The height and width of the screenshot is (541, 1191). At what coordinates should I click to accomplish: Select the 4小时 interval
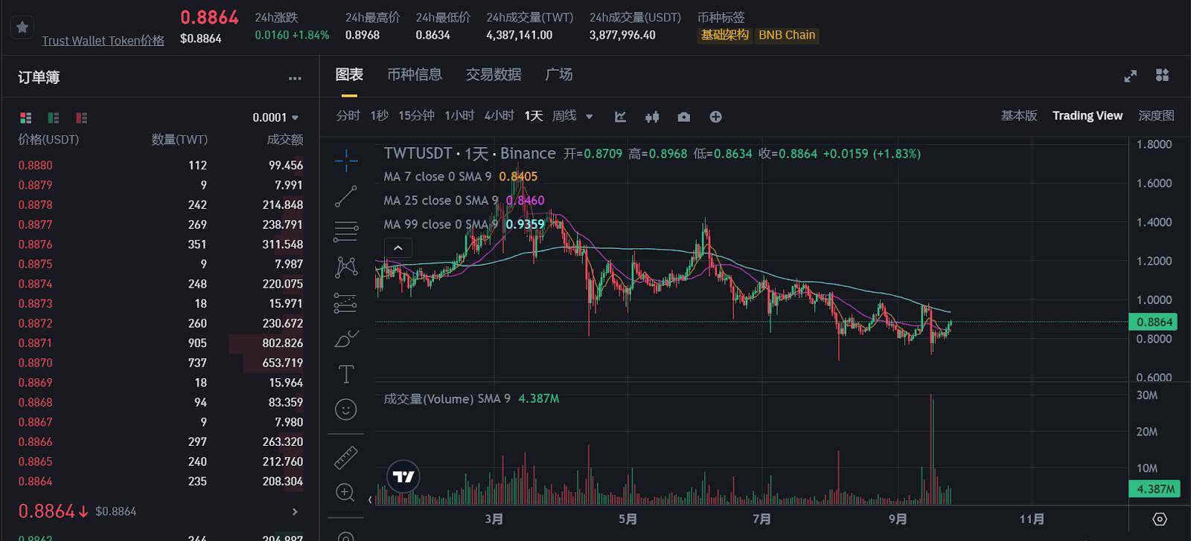tap(499, 116)
